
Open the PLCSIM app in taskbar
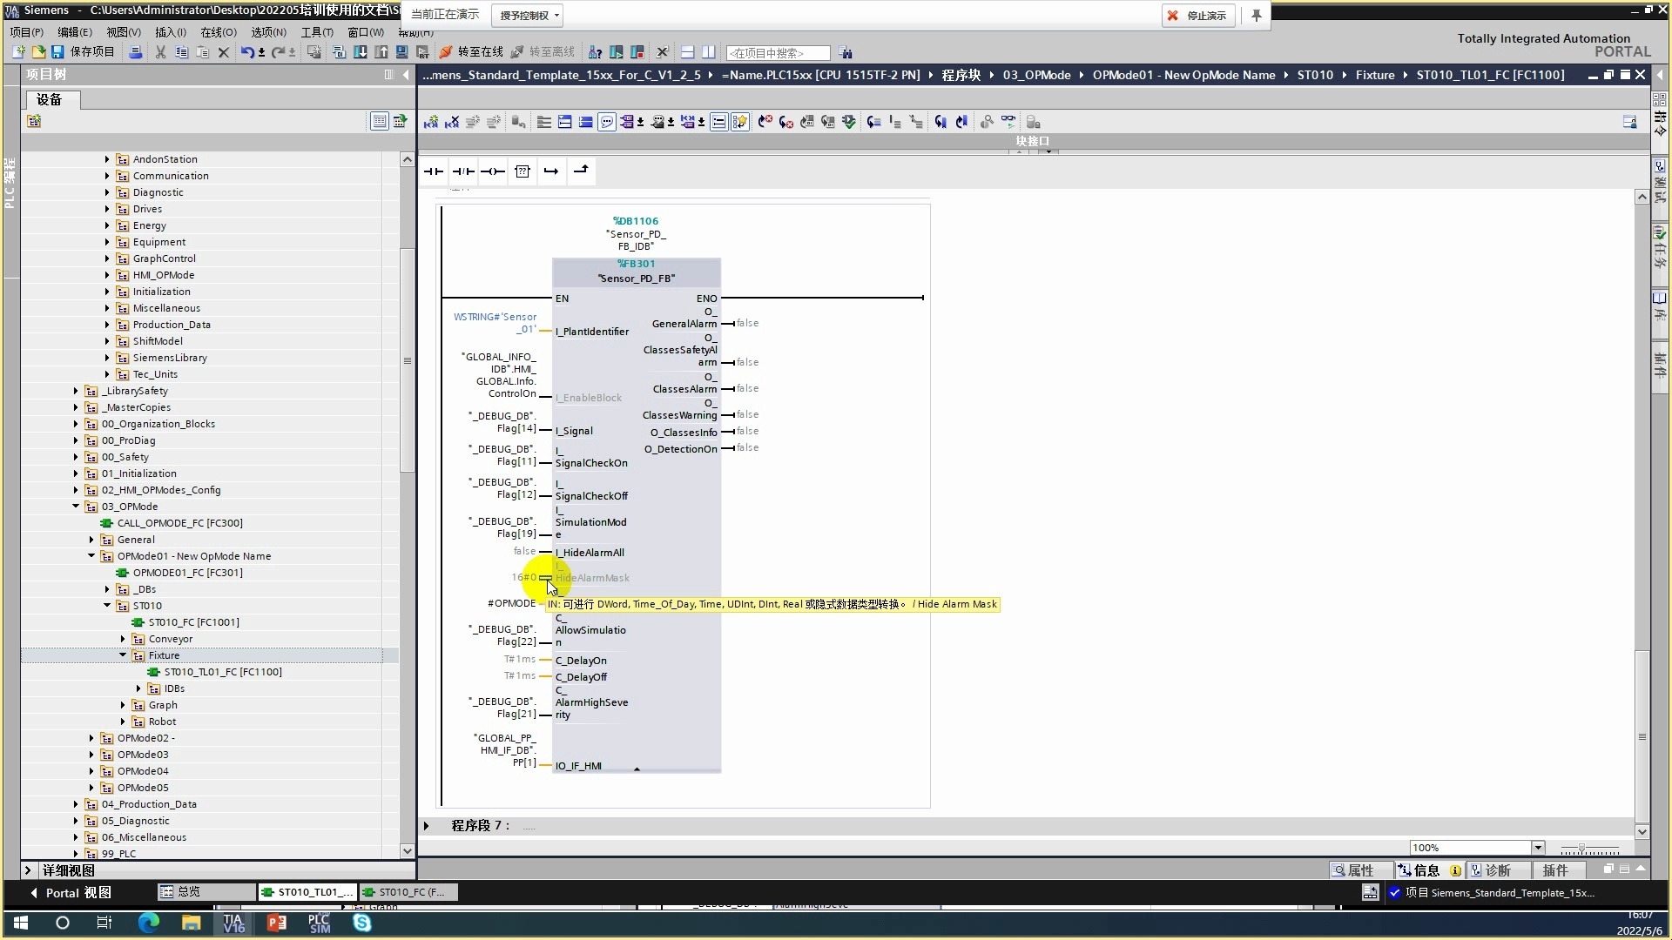pos(320,923)
